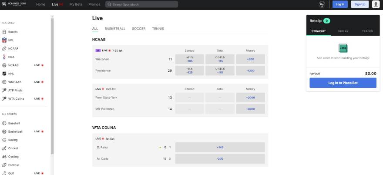
Task: Switch to the TEASER betslip tab
Action: click(367, 31)
